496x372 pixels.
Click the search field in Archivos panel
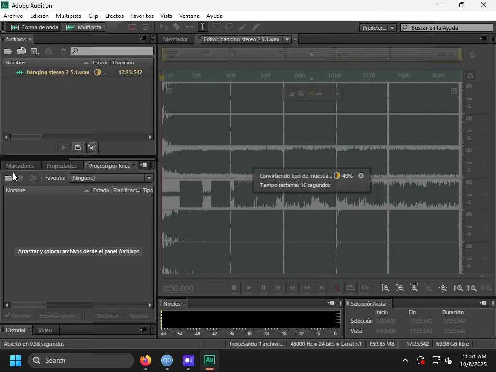click(112, 51)
